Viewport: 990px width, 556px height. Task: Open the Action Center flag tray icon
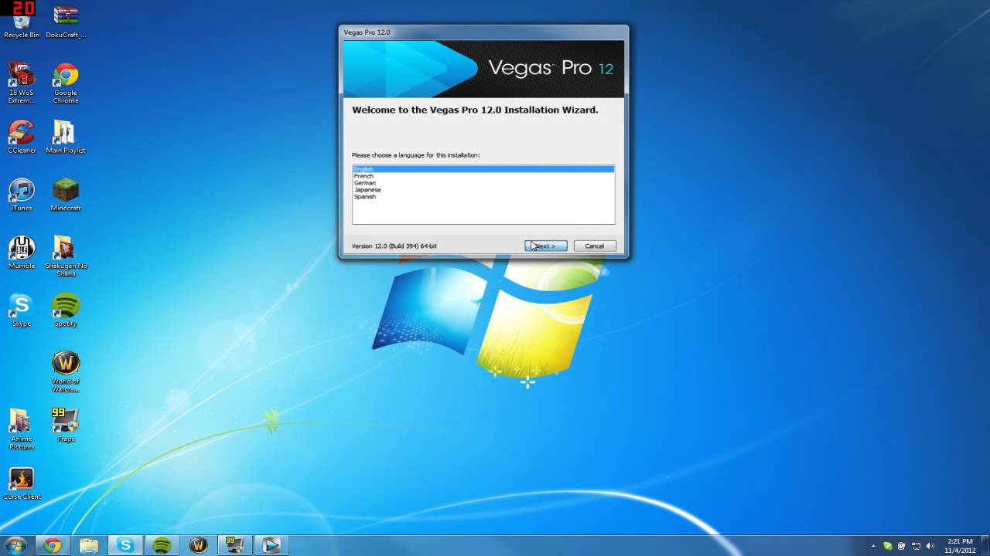coord(902,545)
